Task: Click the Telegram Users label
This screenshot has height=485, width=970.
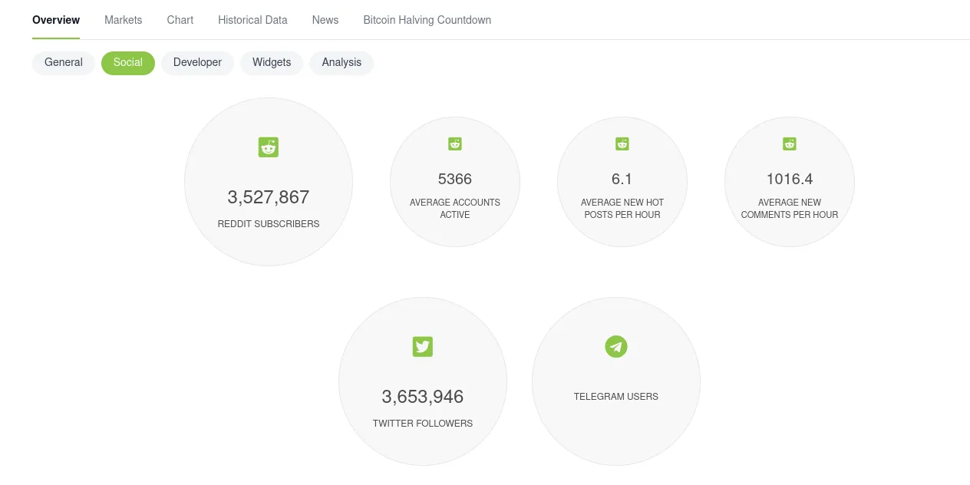Action: tap(616, 397)
